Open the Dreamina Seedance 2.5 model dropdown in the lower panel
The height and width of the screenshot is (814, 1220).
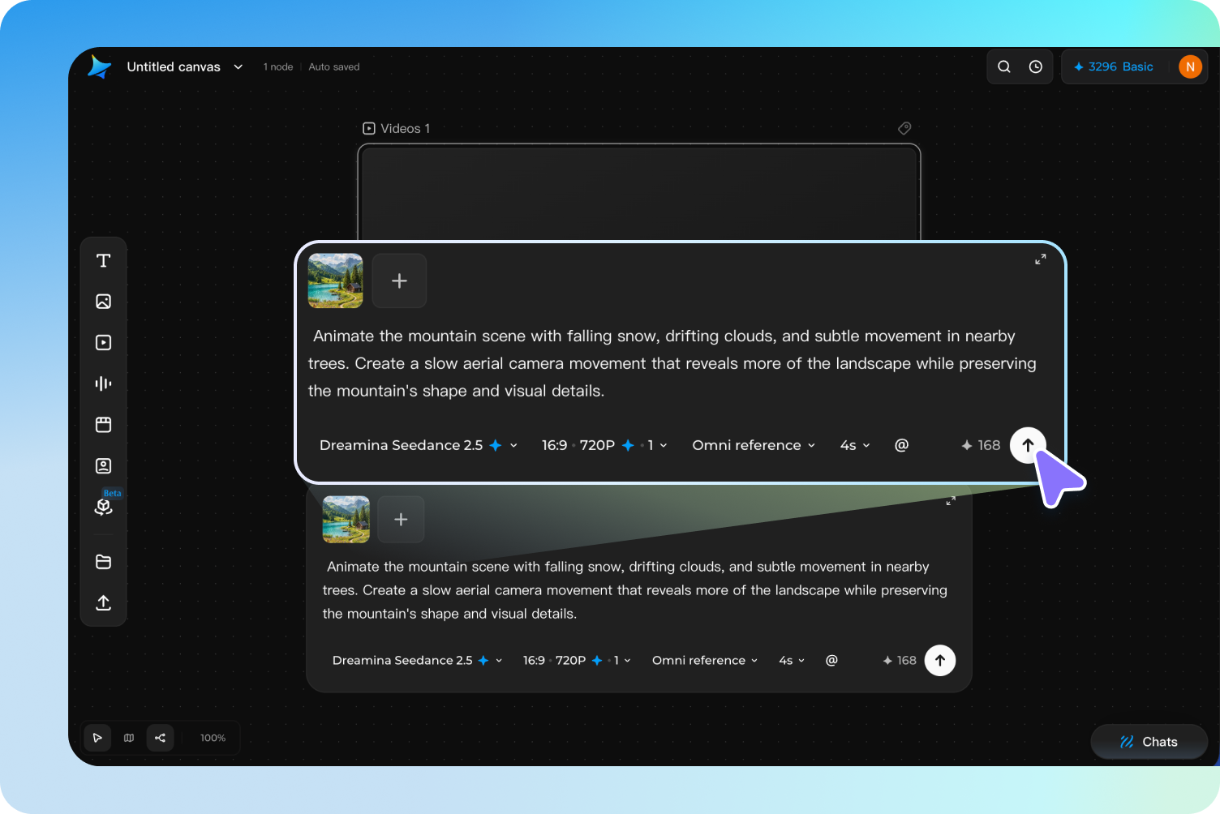tap(418, 660)
